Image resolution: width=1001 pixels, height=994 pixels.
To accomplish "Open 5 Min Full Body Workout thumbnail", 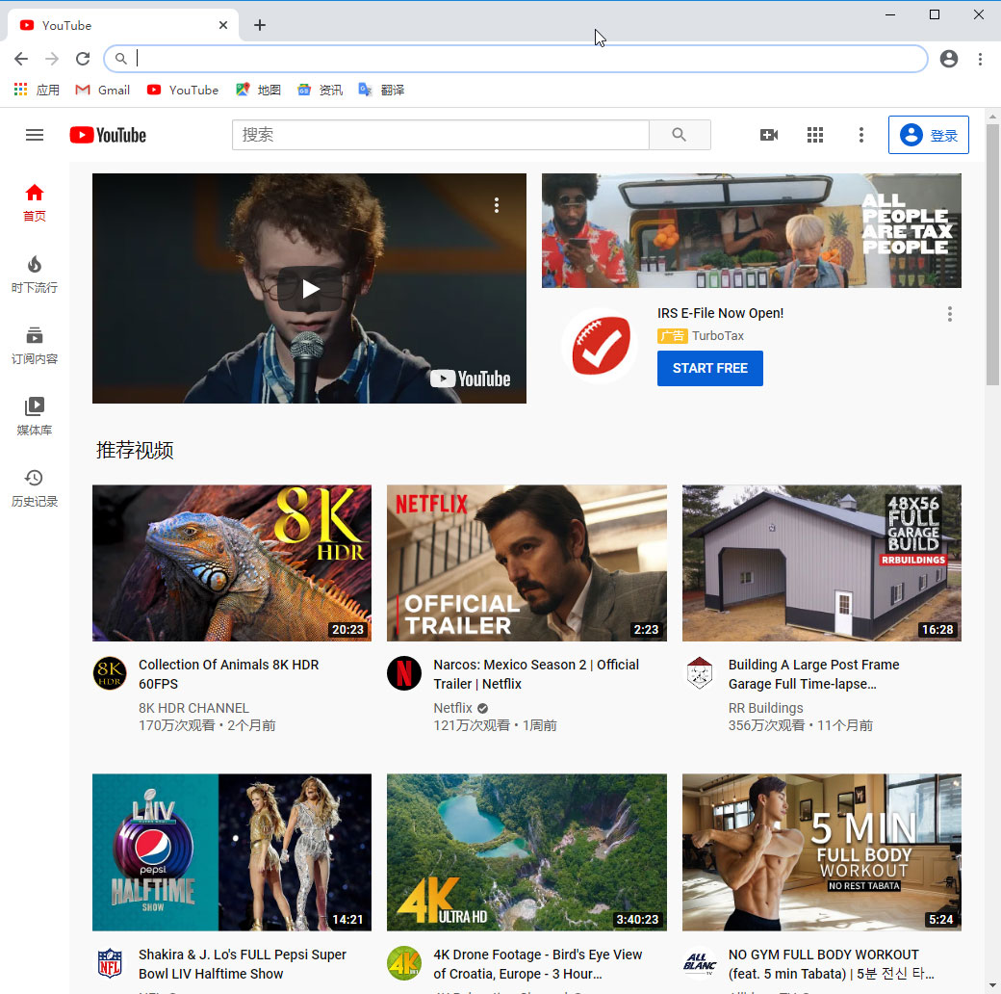I will [822, 852].
